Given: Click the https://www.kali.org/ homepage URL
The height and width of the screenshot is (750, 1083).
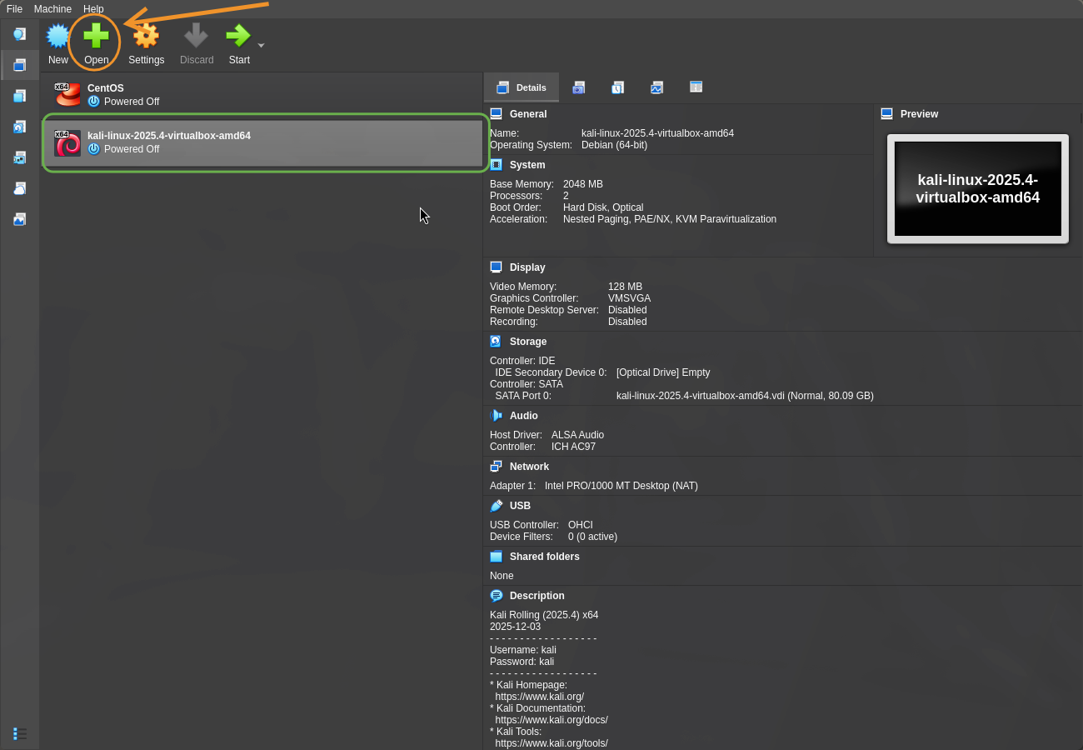Looking at the screenshot, I should coord(539,697).
